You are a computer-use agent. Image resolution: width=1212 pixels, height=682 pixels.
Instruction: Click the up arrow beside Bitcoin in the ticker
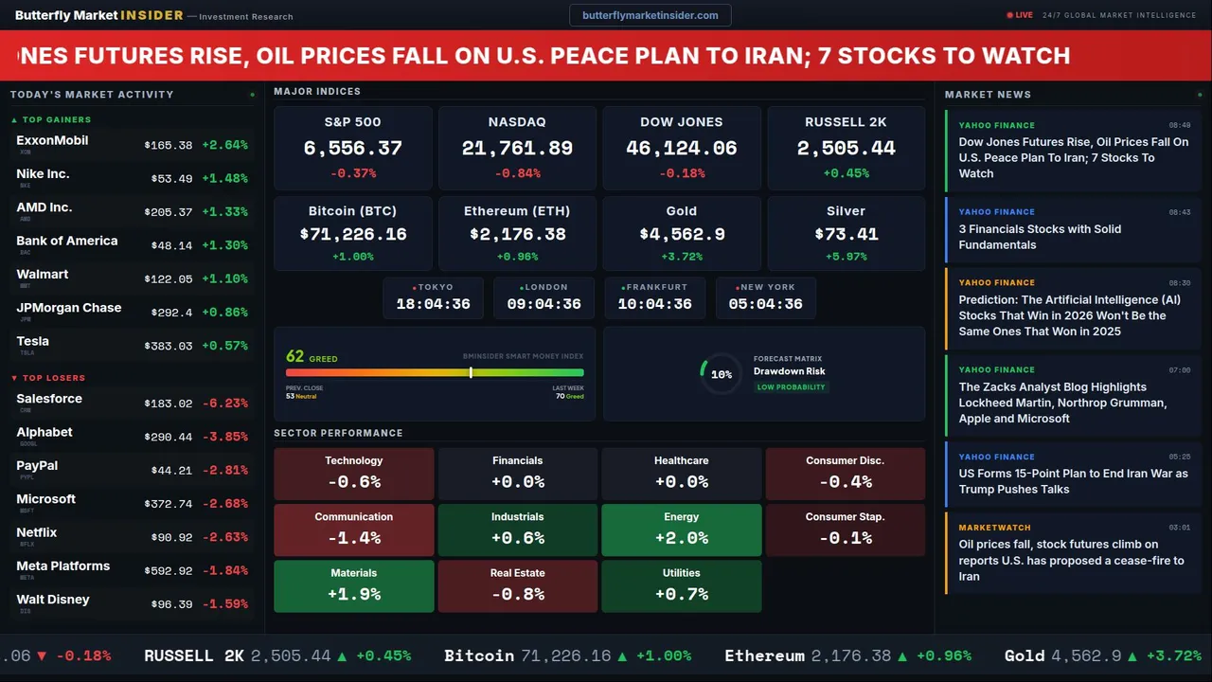point(622,655)
